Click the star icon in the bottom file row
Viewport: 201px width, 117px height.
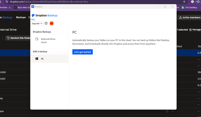(x=167, y=111)
